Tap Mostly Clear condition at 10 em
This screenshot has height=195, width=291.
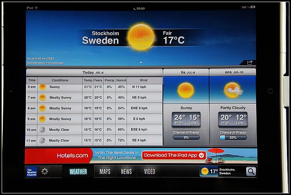59,130
